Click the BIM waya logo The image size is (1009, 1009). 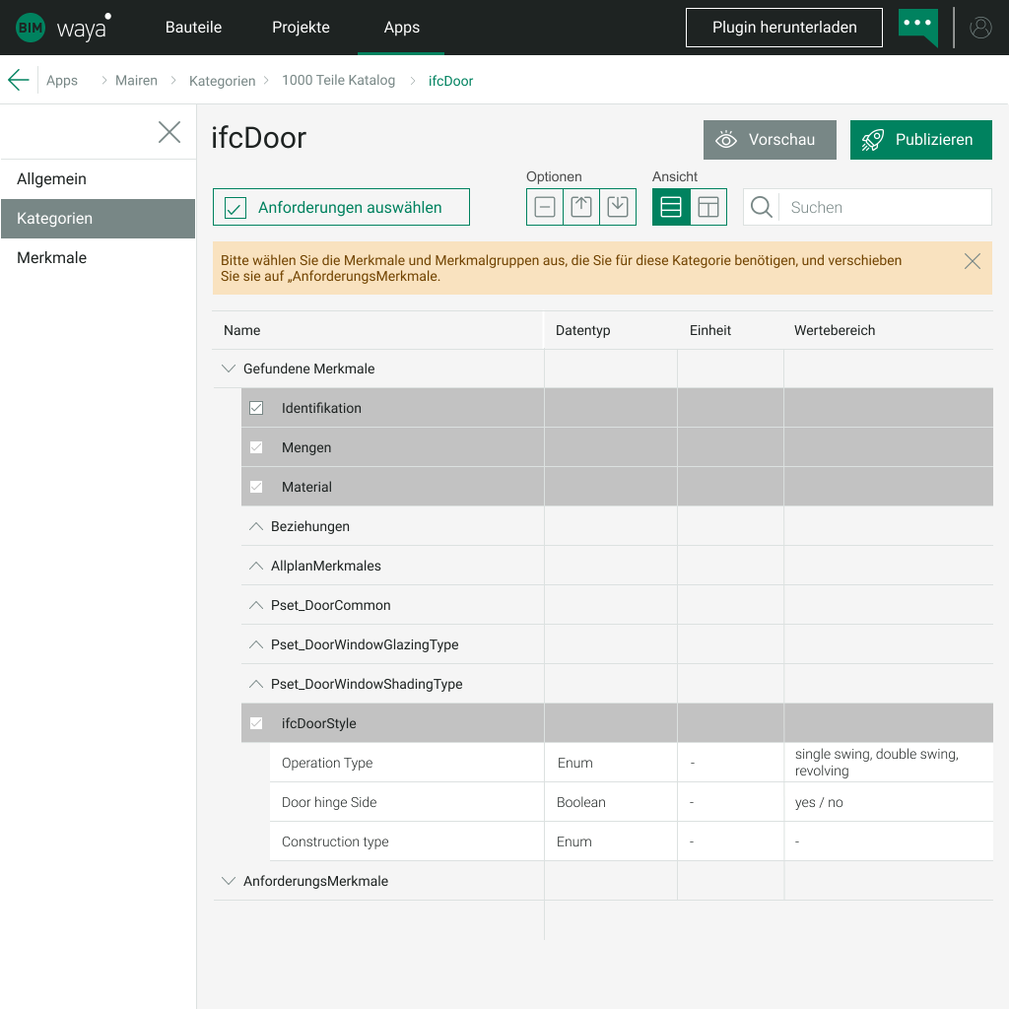tap(63, 28)
